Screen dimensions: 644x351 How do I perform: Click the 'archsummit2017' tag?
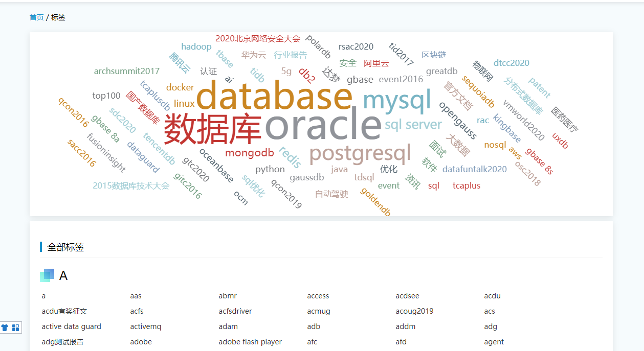(127, 71)
